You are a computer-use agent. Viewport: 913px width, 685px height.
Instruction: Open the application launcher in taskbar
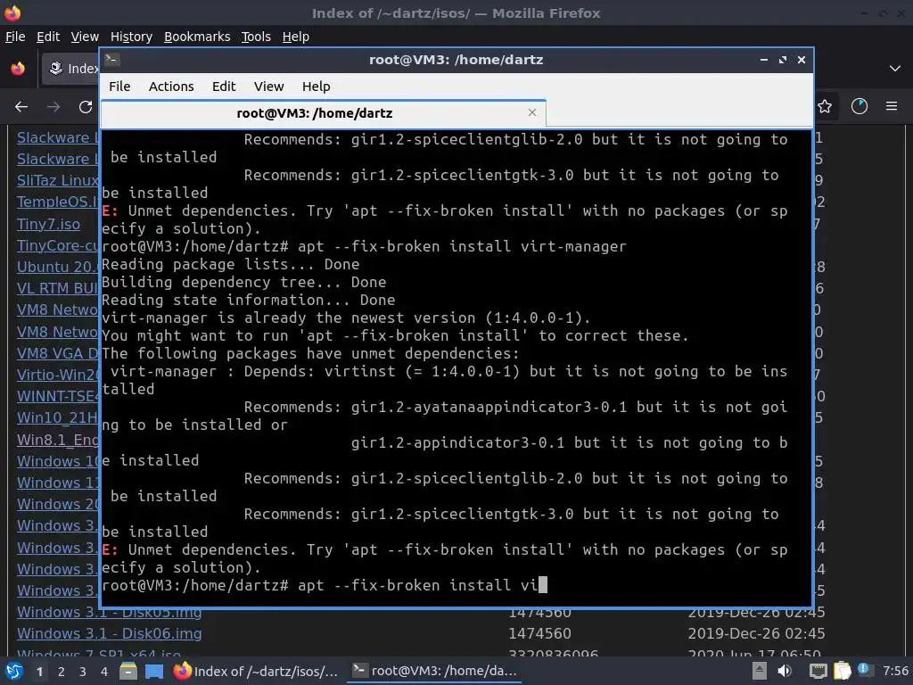point(14,671)
